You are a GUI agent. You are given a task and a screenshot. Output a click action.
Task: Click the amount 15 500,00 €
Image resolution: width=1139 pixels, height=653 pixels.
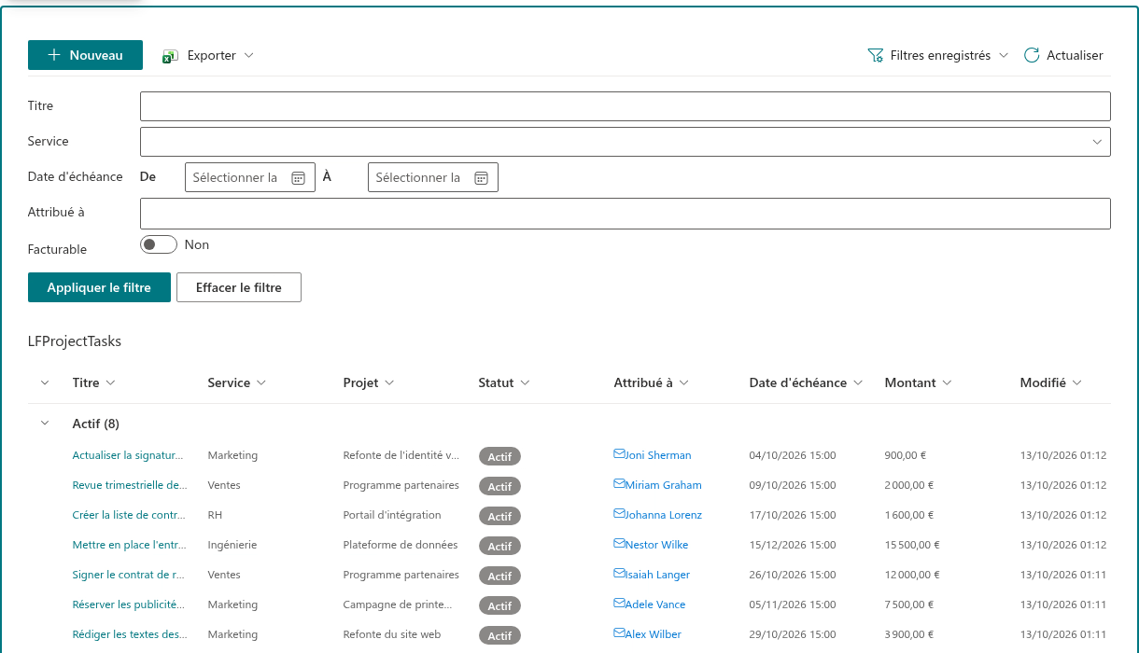pyautogui.click(x=912, y=545)
